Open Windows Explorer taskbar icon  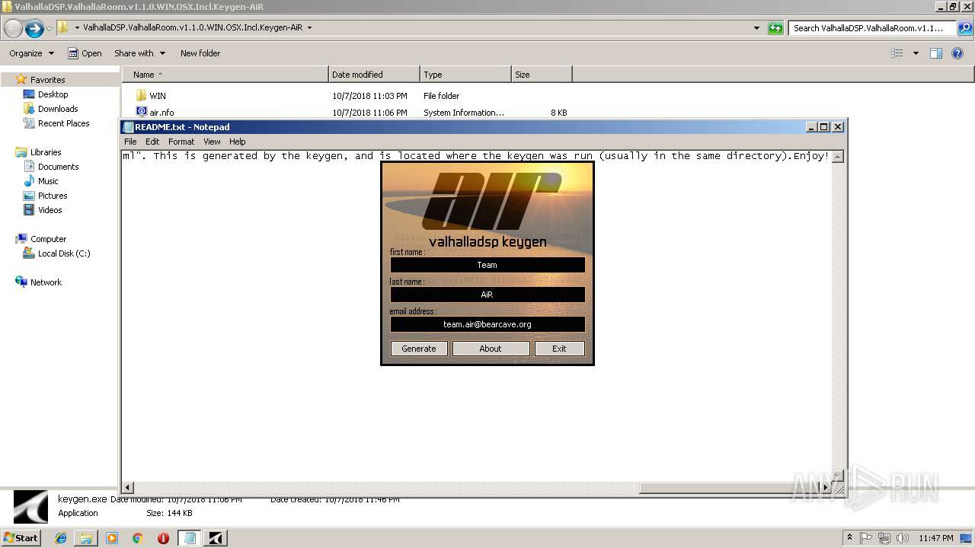click(86, 538)
